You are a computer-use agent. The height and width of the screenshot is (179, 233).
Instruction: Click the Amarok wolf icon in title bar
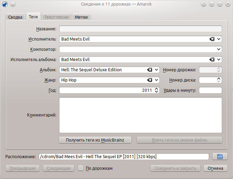tap(5, 4)
